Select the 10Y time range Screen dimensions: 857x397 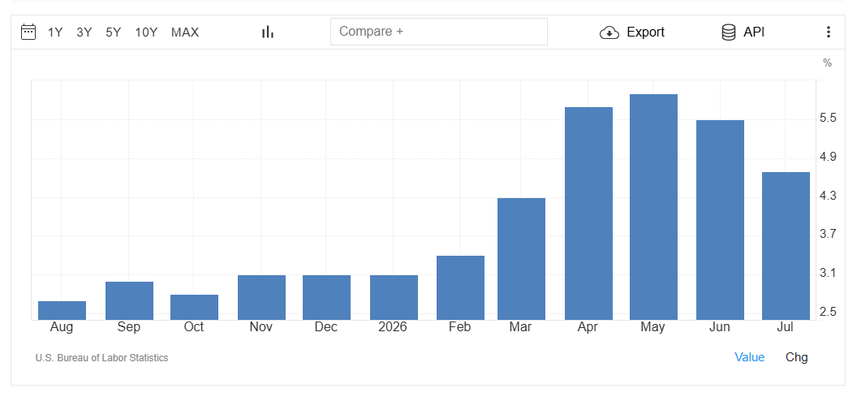point(146,32)
